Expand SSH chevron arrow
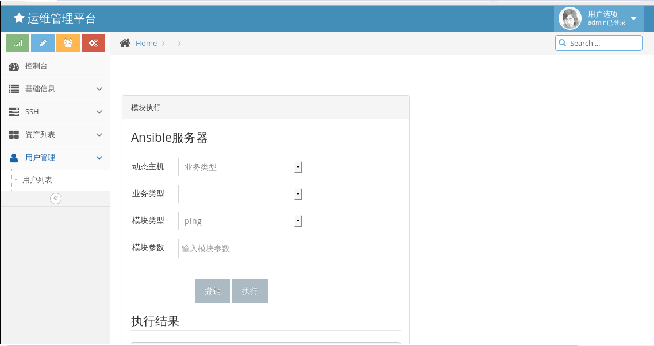The image size is (654, 346). [x=99, y=111]
